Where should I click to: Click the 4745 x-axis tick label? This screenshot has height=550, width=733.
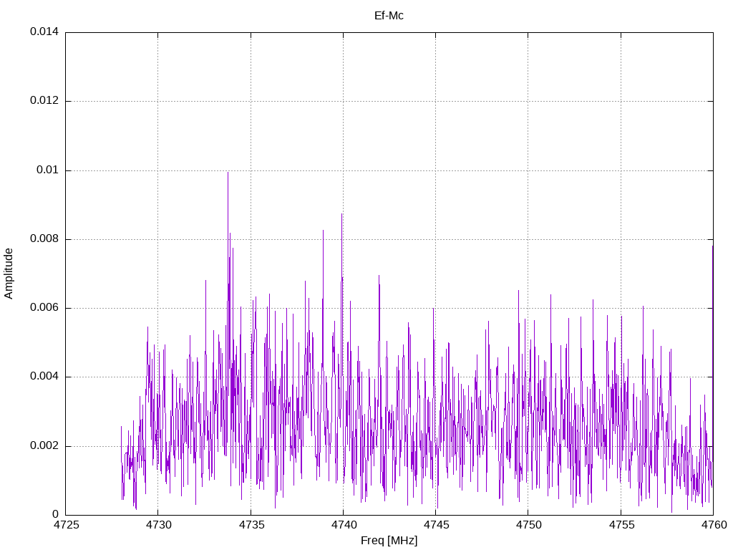(436, 525)
